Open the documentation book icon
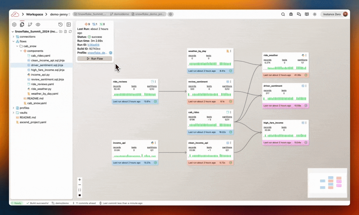Viewport: 359px width, 215px height. pyautogui.click(x=307, y=14)
